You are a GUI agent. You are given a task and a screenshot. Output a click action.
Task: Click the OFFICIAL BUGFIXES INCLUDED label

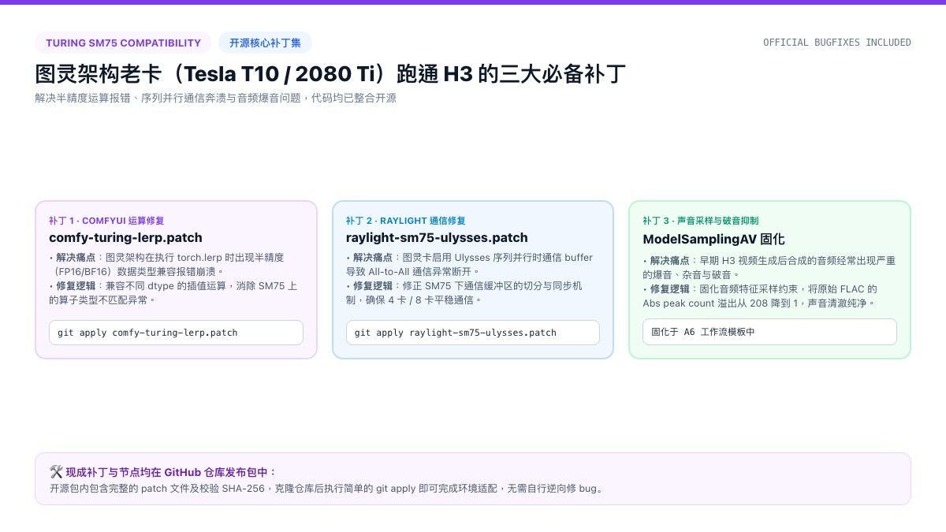[837, 43]
